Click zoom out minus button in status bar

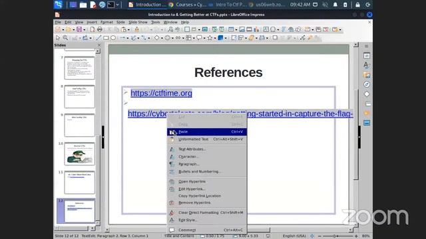pos(319,236)
